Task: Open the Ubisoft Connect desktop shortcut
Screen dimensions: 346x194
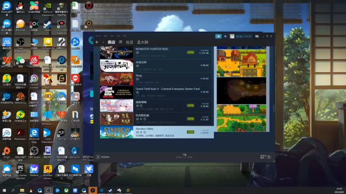Action: [x=34, y=81]
